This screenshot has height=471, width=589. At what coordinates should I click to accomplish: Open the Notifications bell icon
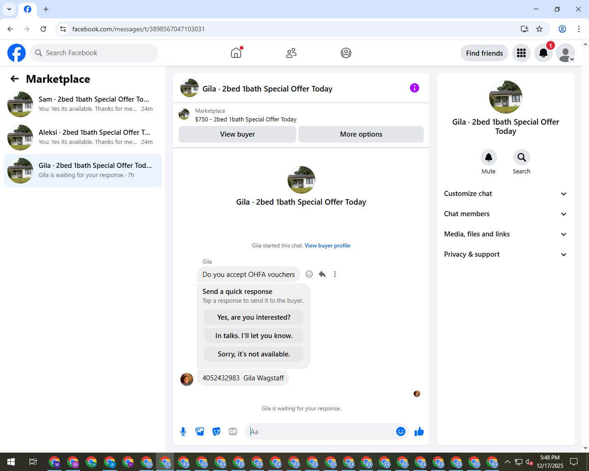click(543, 53)
